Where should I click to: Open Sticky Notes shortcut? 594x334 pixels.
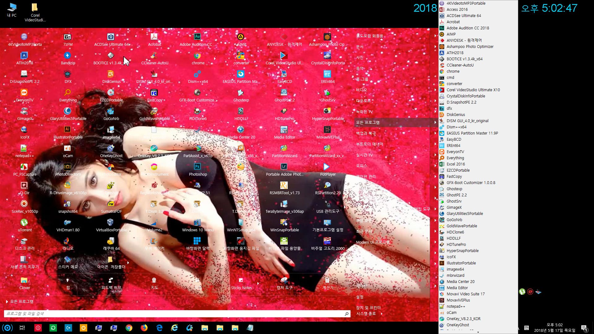click(x=241, y=283)
